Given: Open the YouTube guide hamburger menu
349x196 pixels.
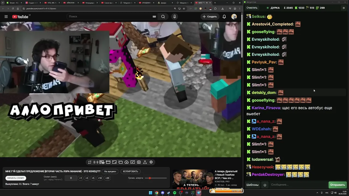Looking at the screenshot, I should click(x=6, y=17).
